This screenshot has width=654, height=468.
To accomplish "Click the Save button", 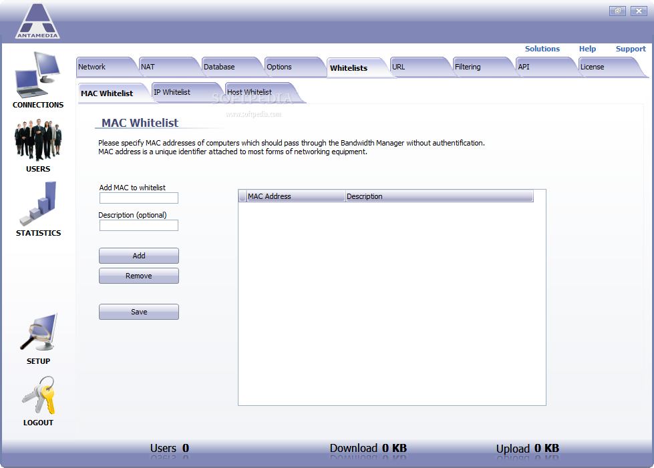I will click(139, 312).
